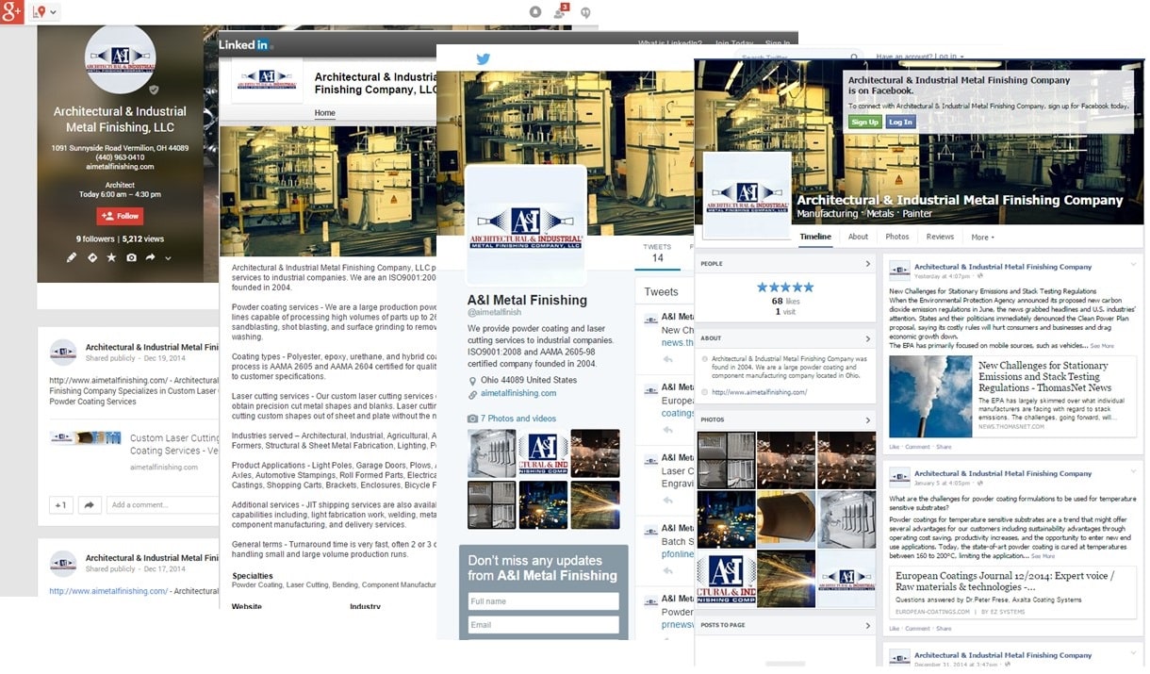Click the five star rating on Facebook
Viewport: 1150px width, 674px height.
[x=785, y=287]
